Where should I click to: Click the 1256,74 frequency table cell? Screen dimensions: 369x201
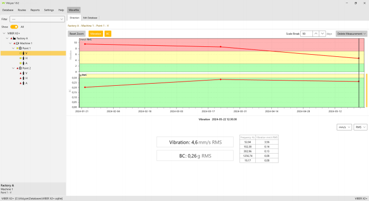(x=247, y=156)
